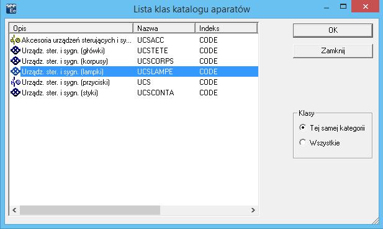Viewport: 383px width, 229px height.
Task: Select the row Urządz. ster. i sygn. (przyciski)
Action: point(134,82)
